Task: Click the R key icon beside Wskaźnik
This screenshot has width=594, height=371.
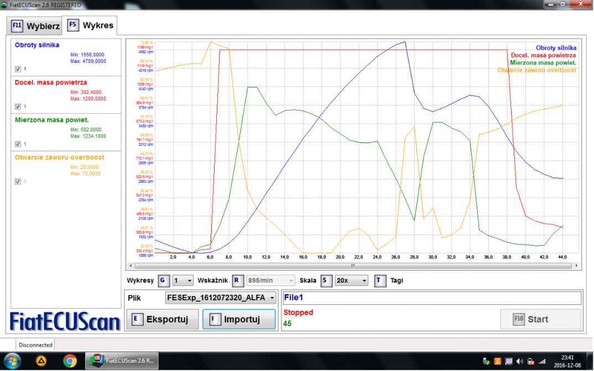Action: coord(237,280)
